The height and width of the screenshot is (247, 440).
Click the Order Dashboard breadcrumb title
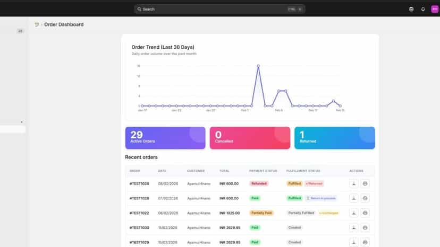pos(64,24)
